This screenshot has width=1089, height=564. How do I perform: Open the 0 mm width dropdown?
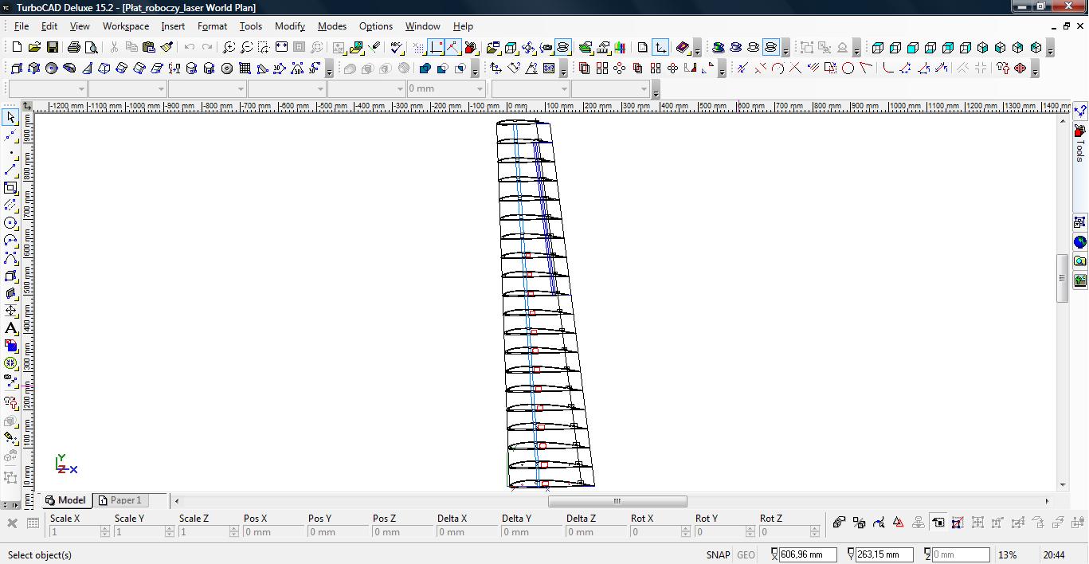(480, 89)
